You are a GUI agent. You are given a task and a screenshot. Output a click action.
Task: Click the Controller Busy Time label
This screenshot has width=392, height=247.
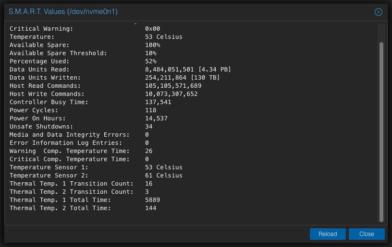click(x=49, y=102)
